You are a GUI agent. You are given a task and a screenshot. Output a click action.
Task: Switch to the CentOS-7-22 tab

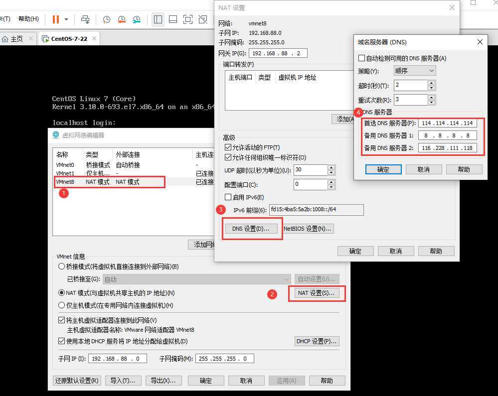tap(69, 39)
